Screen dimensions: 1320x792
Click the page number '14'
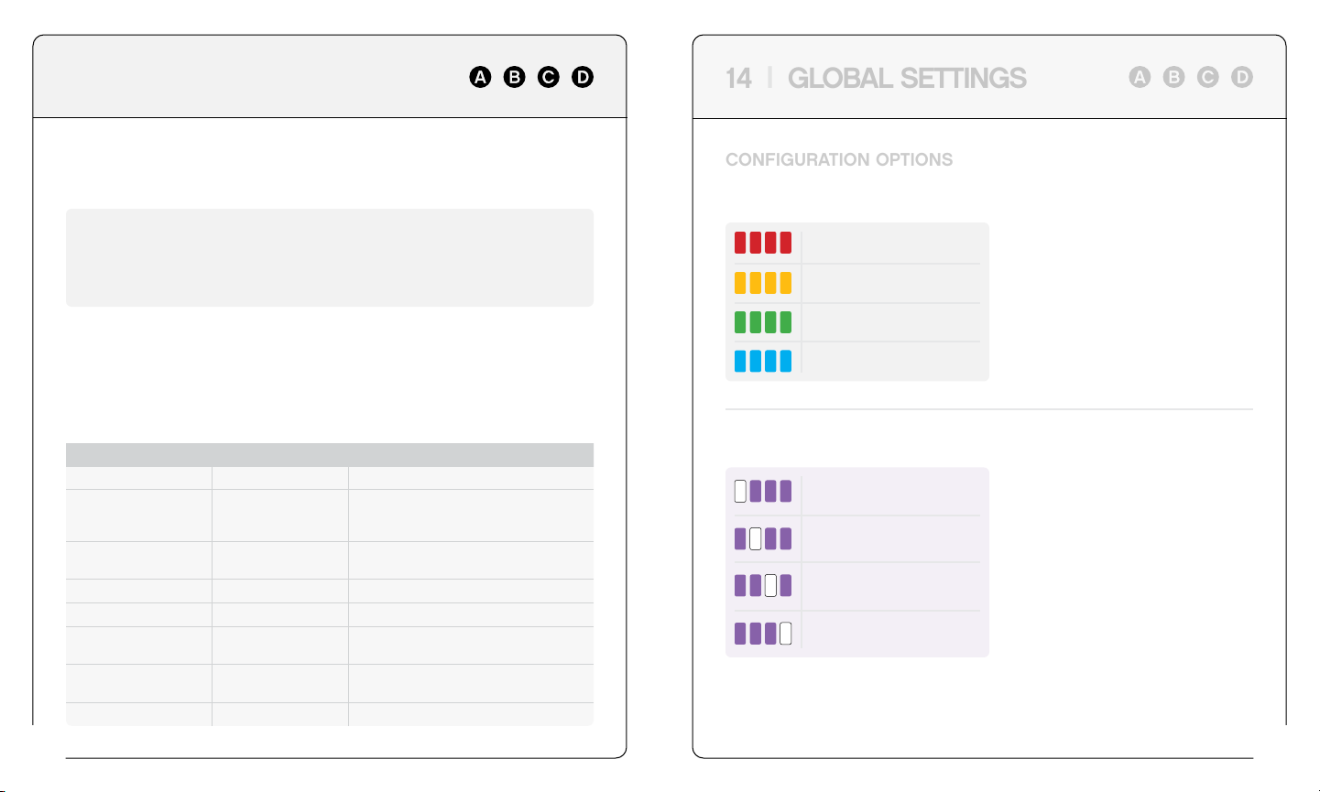click(738, 79)
